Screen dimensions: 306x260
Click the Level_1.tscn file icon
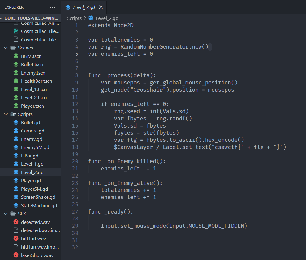[16, 89]
